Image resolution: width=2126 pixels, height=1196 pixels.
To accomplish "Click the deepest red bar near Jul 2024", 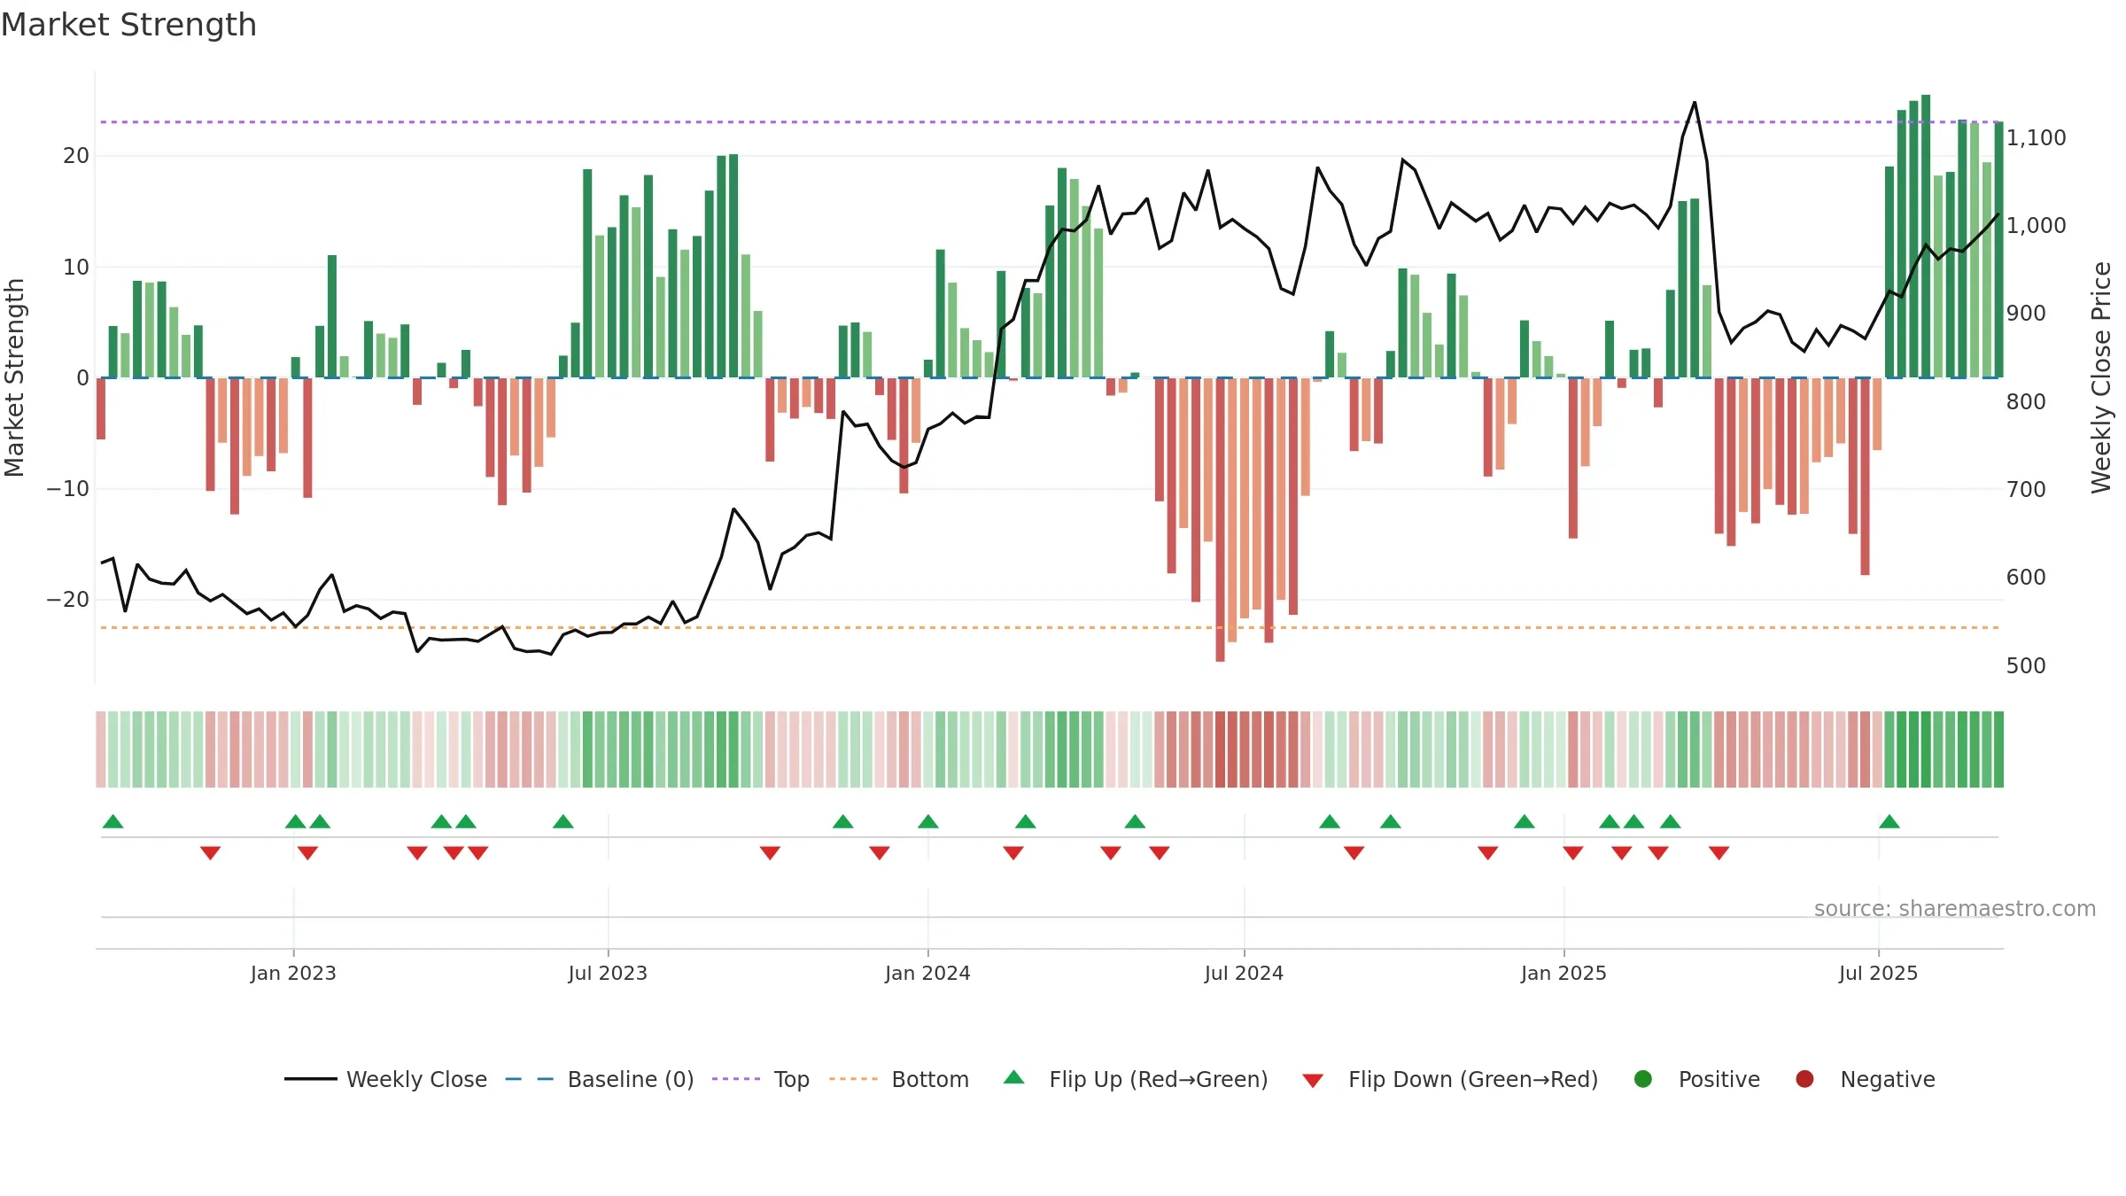I will coord(1220,520).
